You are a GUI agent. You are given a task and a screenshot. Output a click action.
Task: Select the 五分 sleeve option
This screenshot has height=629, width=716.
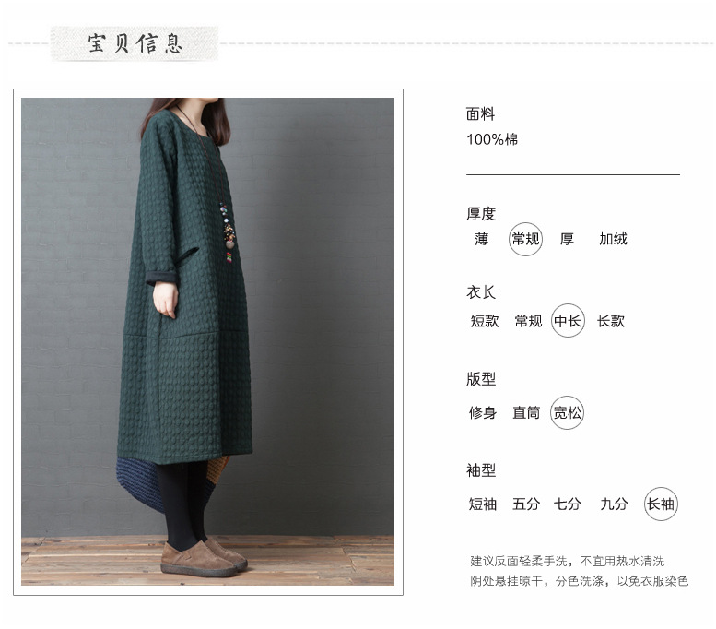point(526,504)
